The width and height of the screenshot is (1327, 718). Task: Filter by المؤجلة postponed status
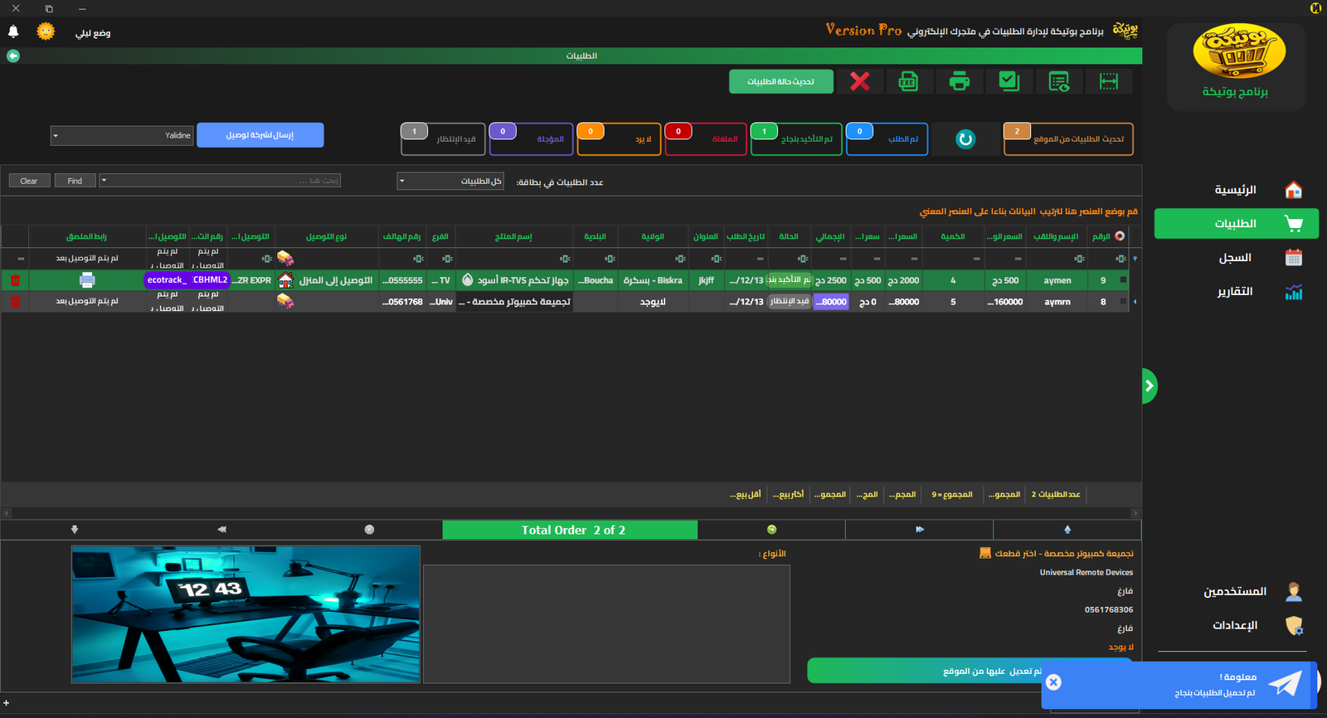point(531,138)
